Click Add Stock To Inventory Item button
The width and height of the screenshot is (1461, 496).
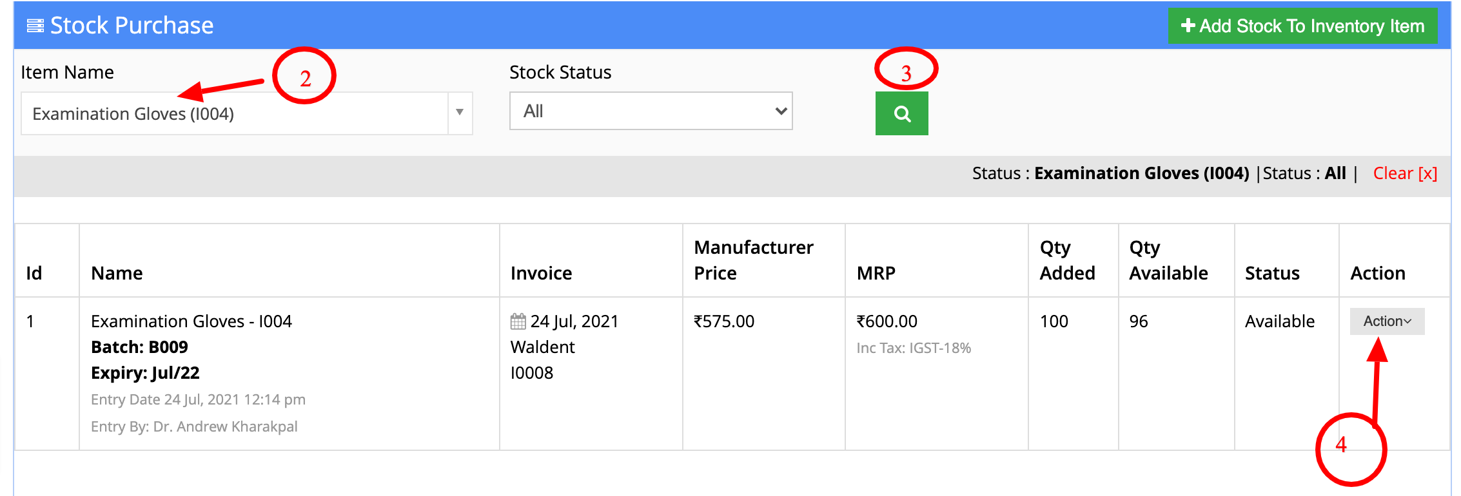[x=1302, y=26]
